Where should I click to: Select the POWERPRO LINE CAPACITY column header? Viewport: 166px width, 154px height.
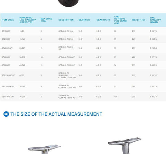pyautogui.click(x=28, y=20)
